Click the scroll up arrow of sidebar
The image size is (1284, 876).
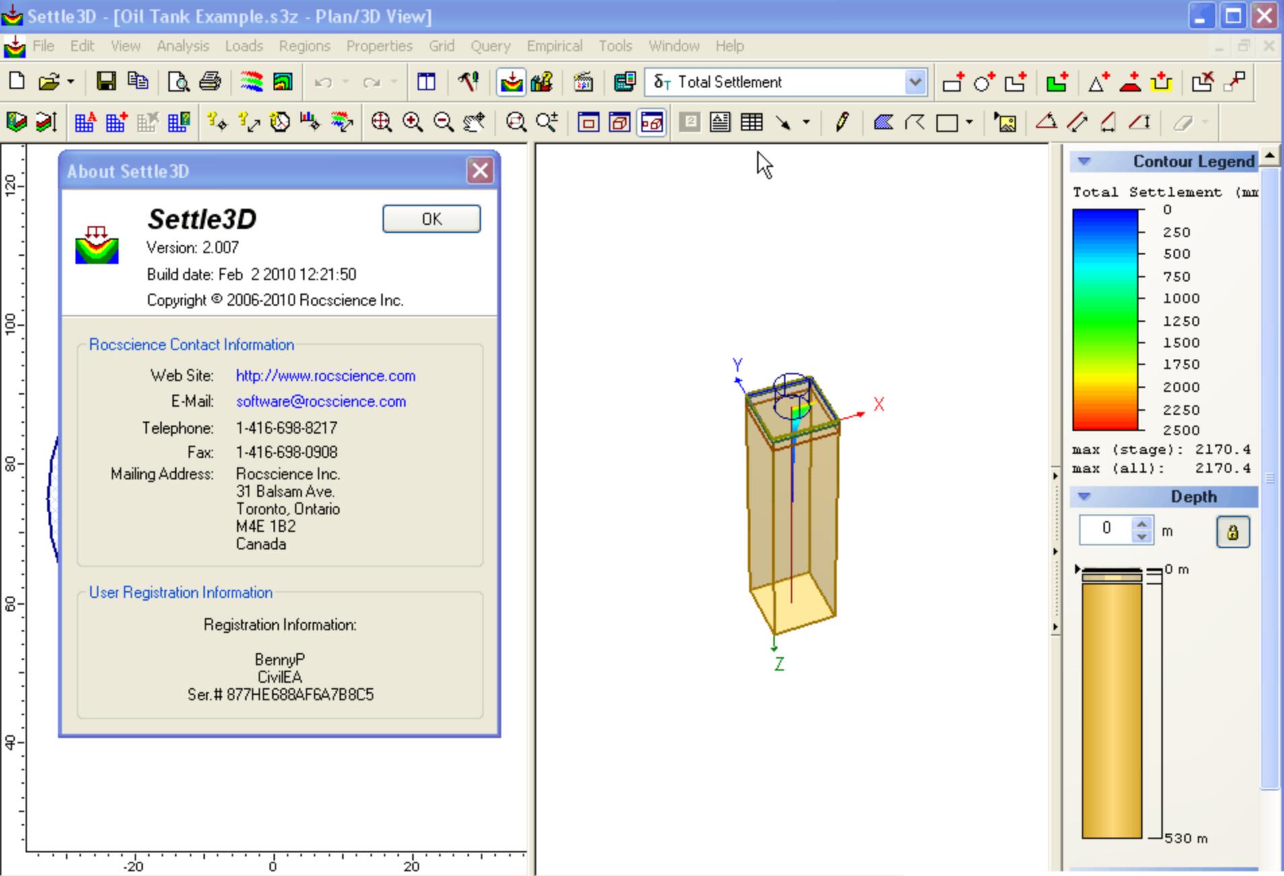coord(1270,156)
